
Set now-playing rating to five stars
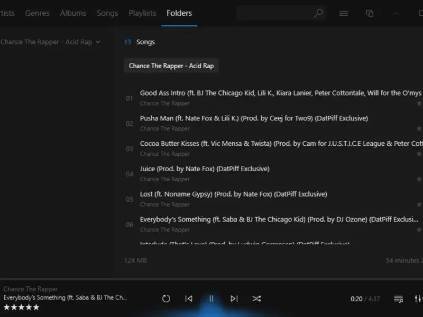click(36, 307)
